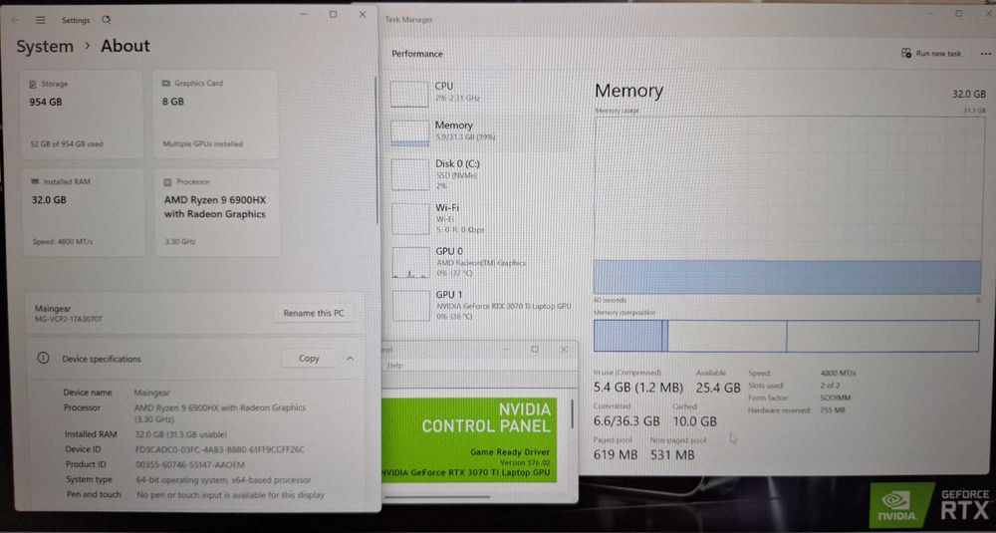Click the Installed RAM chip icon

tap(35, 181)
